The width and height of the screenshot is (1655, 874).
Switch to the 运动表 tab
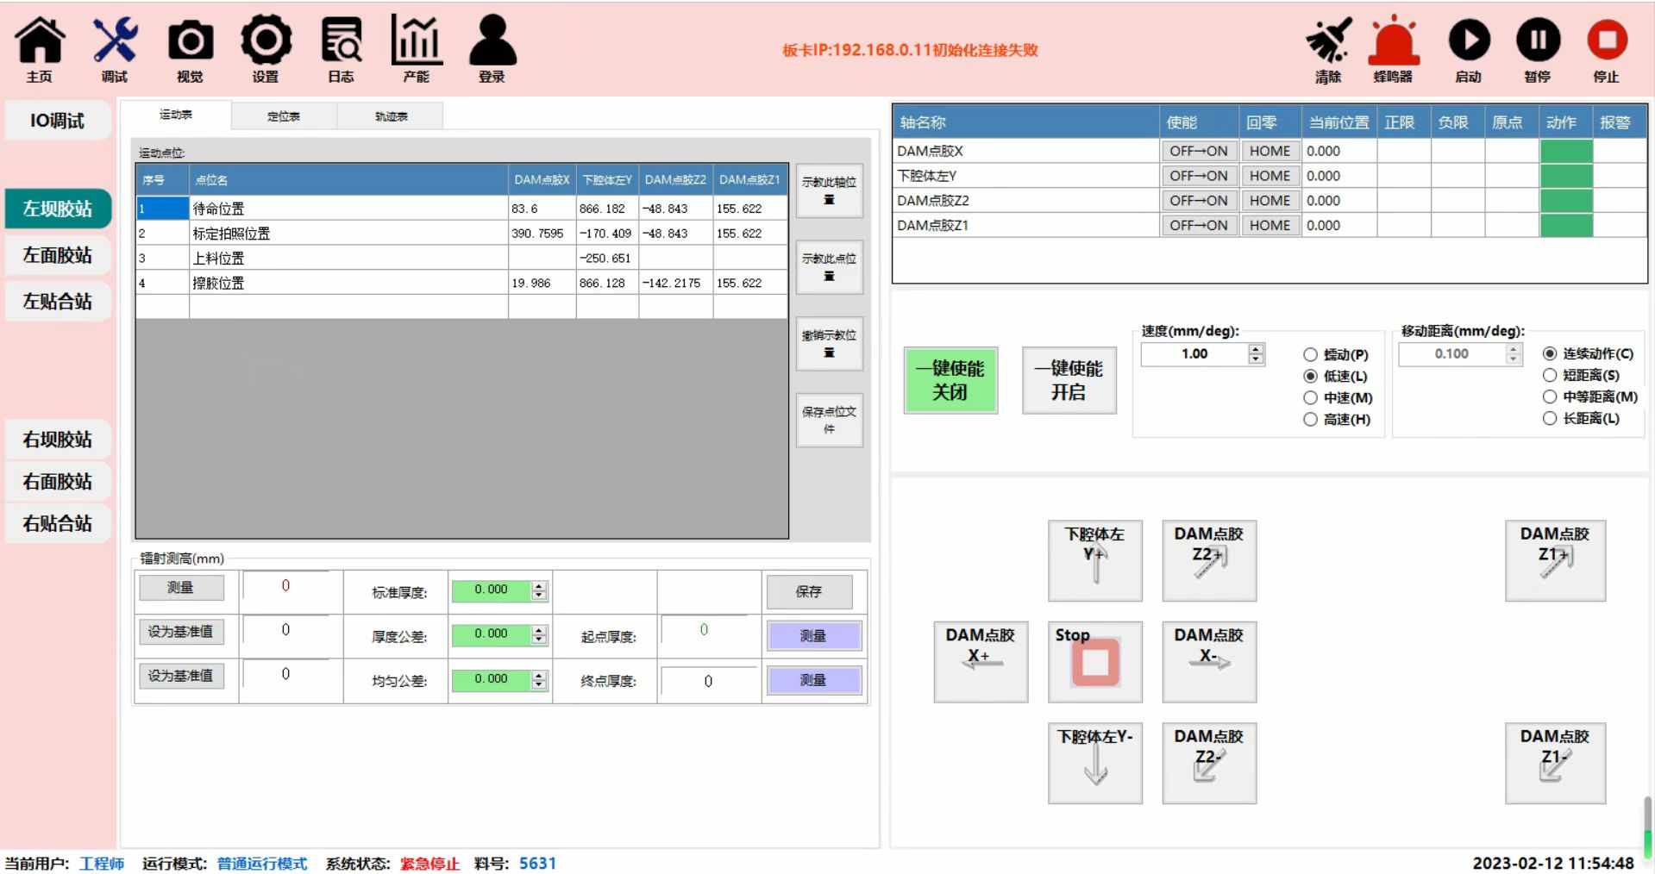tap(176, 115)
